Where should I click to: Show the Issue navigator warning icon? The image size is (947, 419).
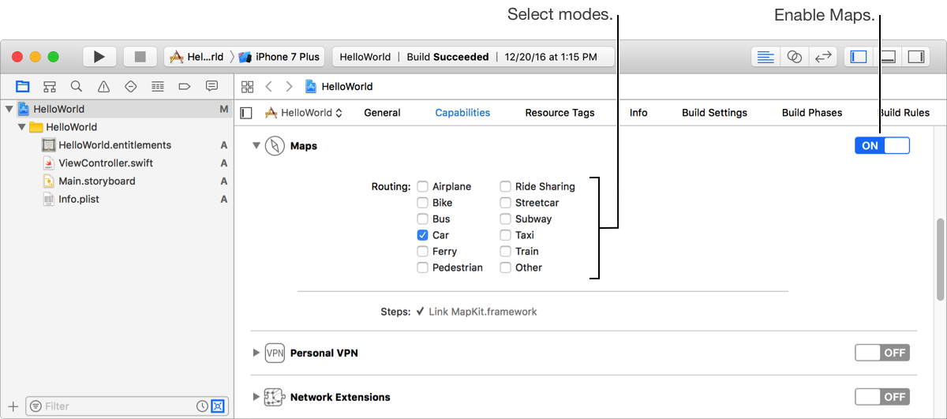pos(103,86)
